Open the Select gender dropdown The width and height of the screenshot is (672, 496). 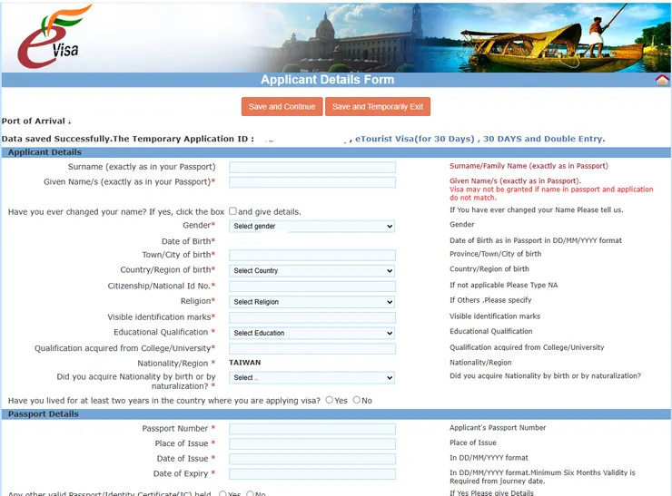click(x=312, y=226)
